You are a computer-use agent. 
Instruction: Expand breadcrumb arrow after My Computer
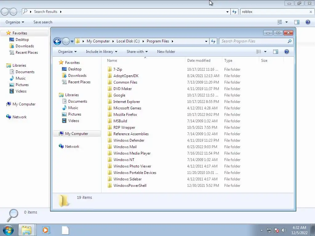tap(113, 41)
